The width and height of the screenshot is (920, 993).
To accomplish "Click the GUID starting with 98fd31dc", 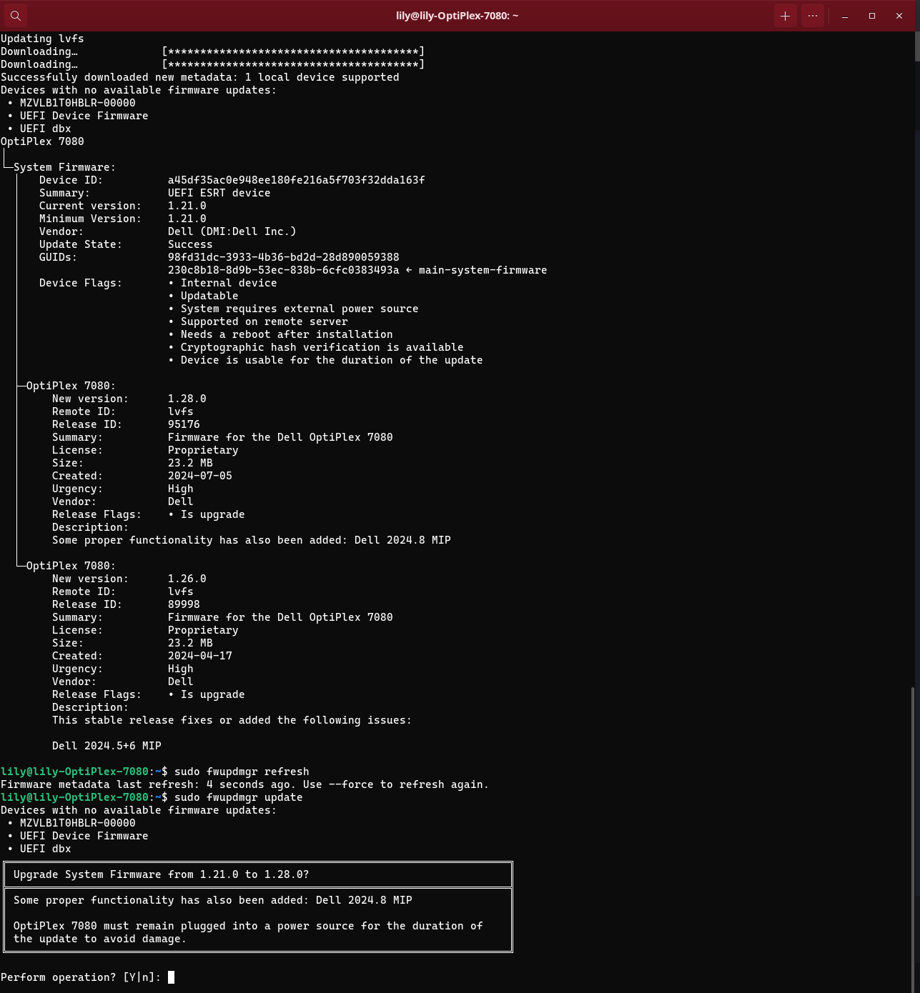I will click(283, 257).
